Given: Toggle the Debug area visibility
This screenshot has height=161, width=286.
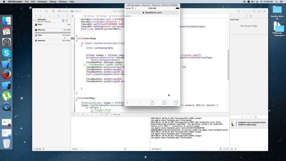Looking at the screenshot, I should tap(259, 11).
